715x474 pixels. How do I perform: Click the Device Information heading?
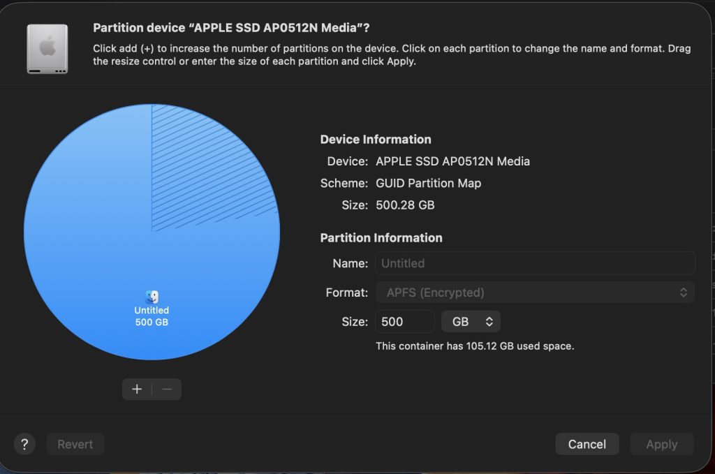(x=376, y=139)
